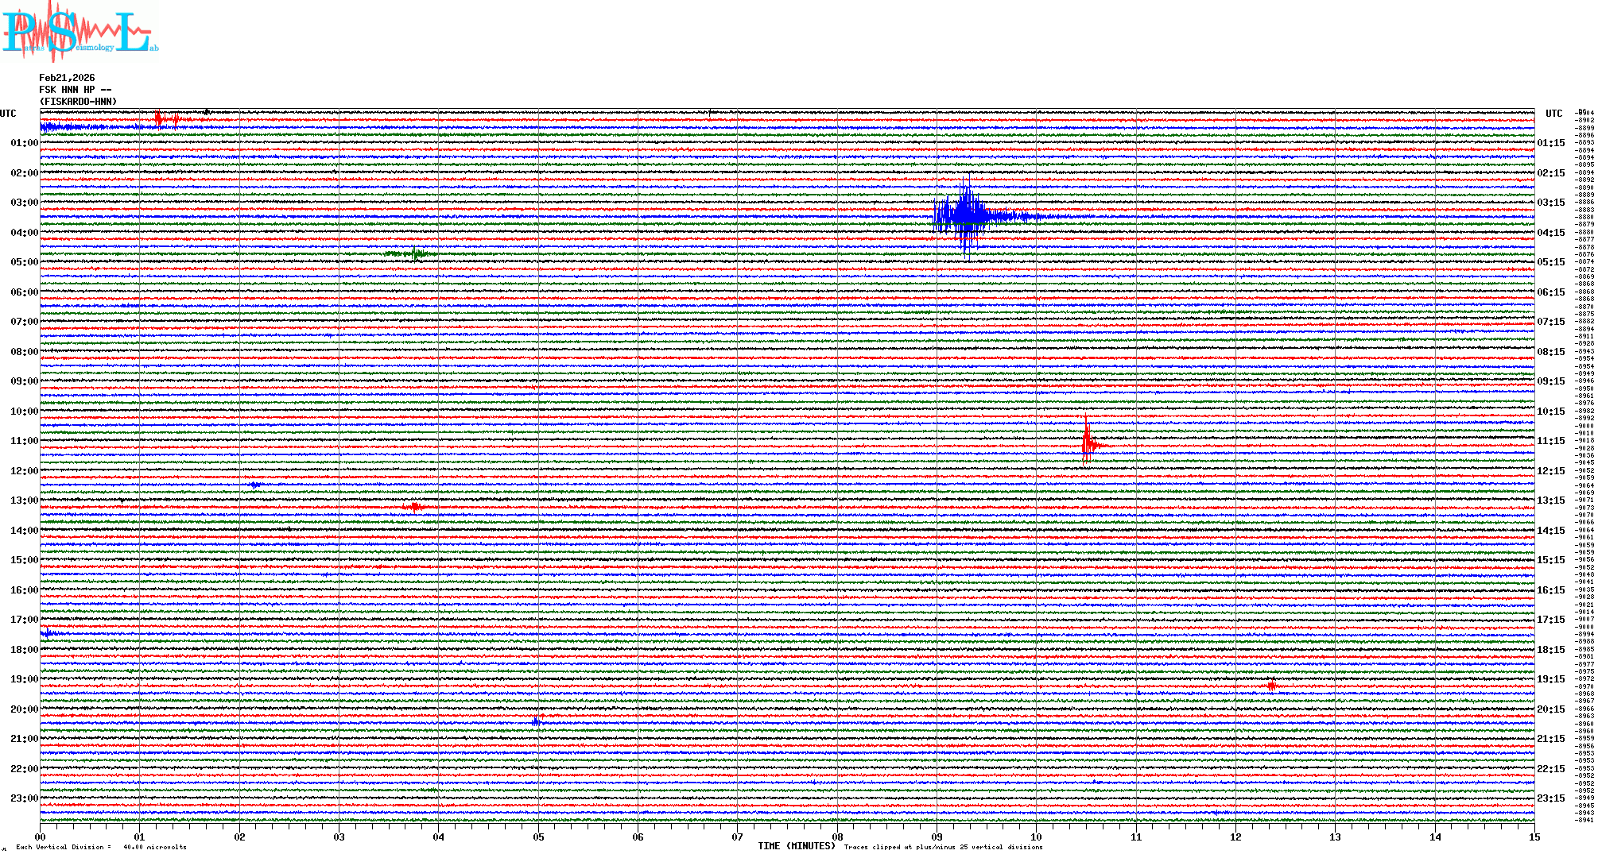Select the 12:00 hour label on the left
The height and width of the screenshot is (858, 1598).
24,471
